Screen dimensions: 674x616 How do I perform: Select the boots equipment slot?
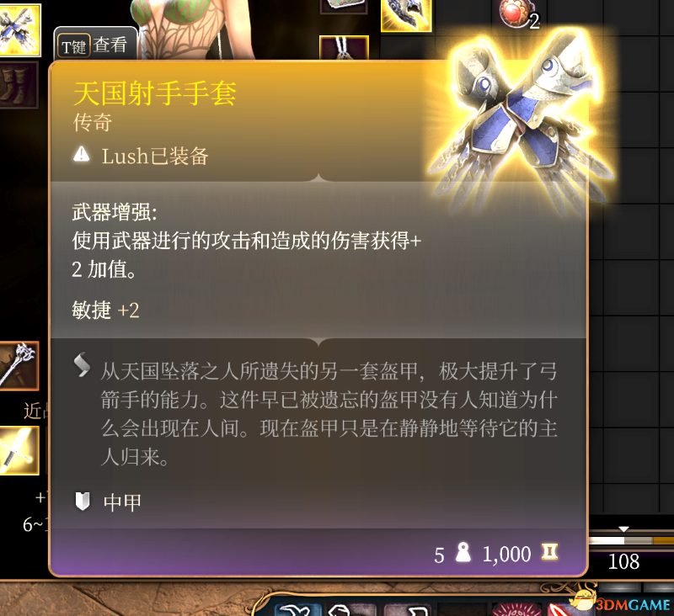18,85
